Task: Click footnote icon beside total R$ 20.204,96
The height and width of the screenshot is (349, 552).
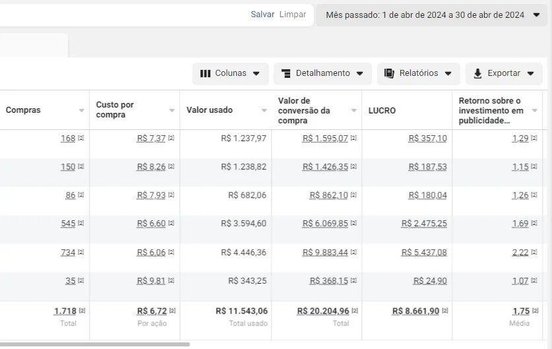Action: (354, 311)
